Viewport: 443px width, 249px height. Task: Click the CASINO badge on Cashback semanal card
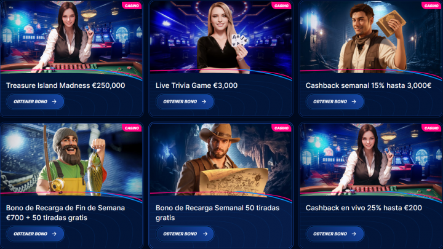pos(431,6)
